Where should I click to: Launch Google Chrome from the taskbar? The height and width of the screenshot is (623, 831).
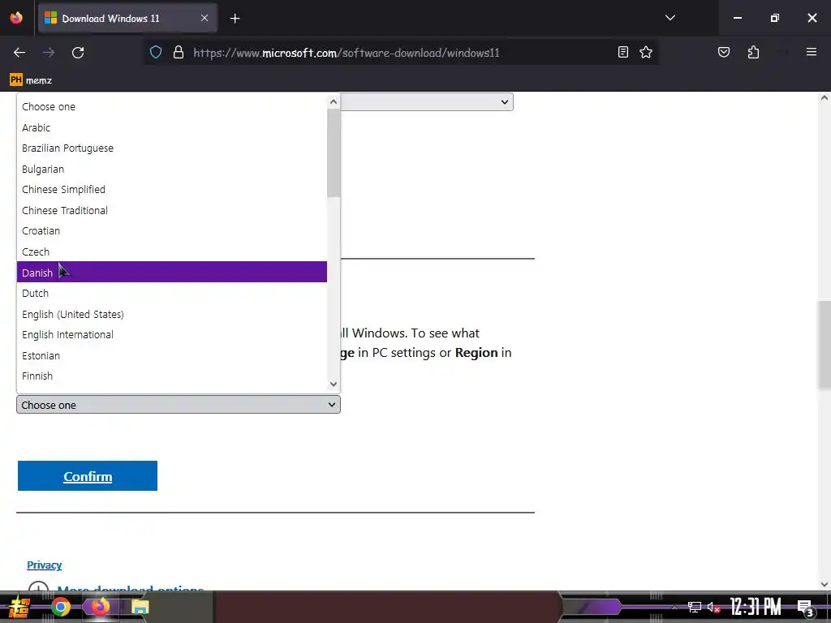[x=61, y=607]
